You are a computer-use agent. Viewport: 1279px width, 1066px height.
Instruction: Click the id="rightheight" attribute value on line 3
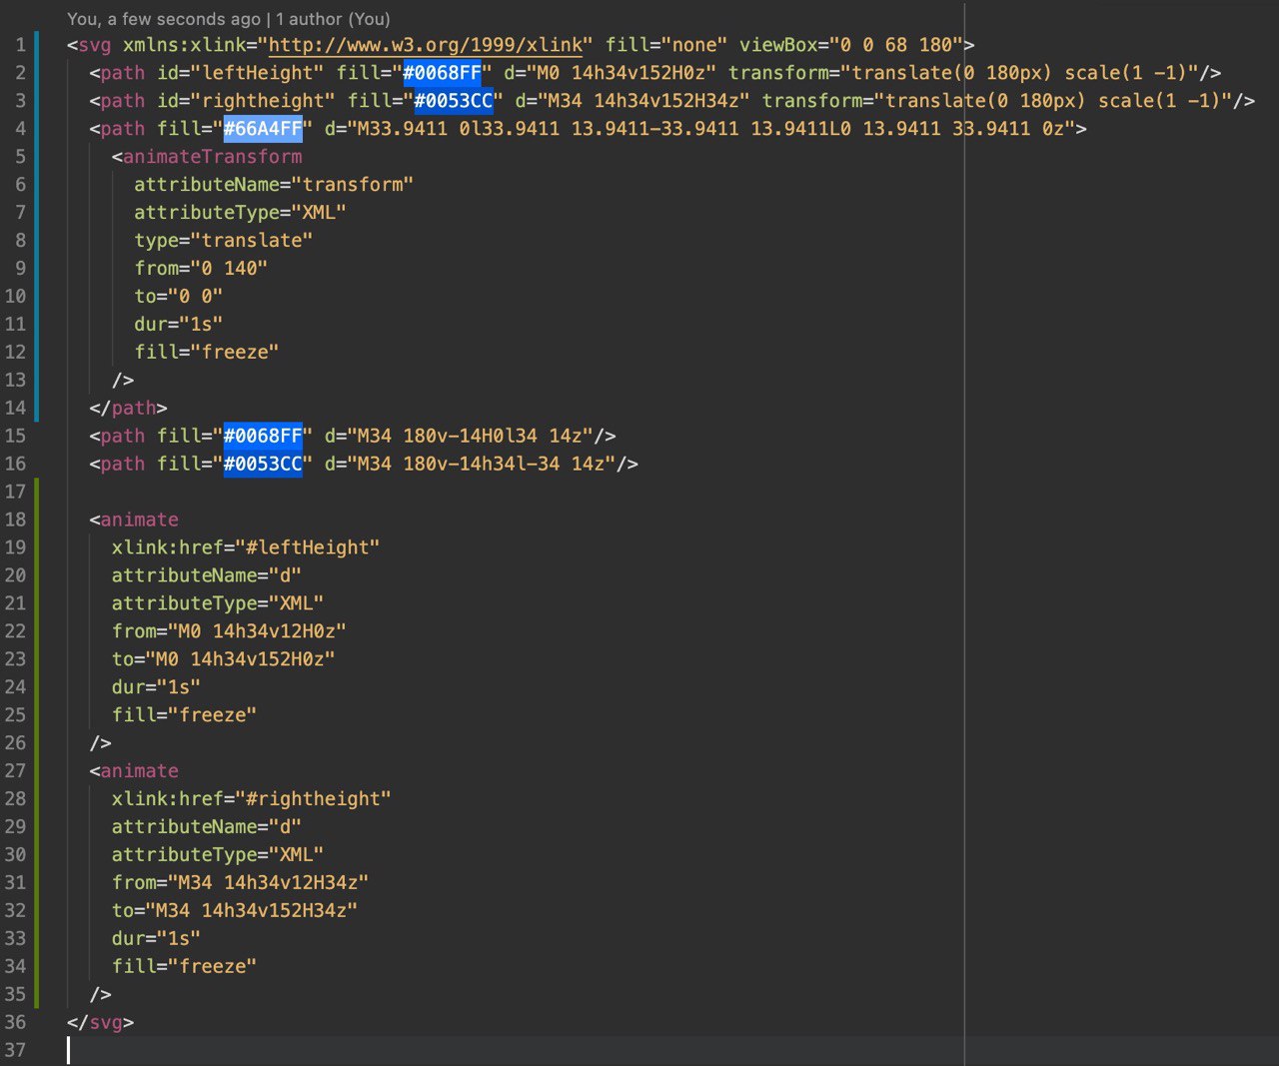click(263, 101)
